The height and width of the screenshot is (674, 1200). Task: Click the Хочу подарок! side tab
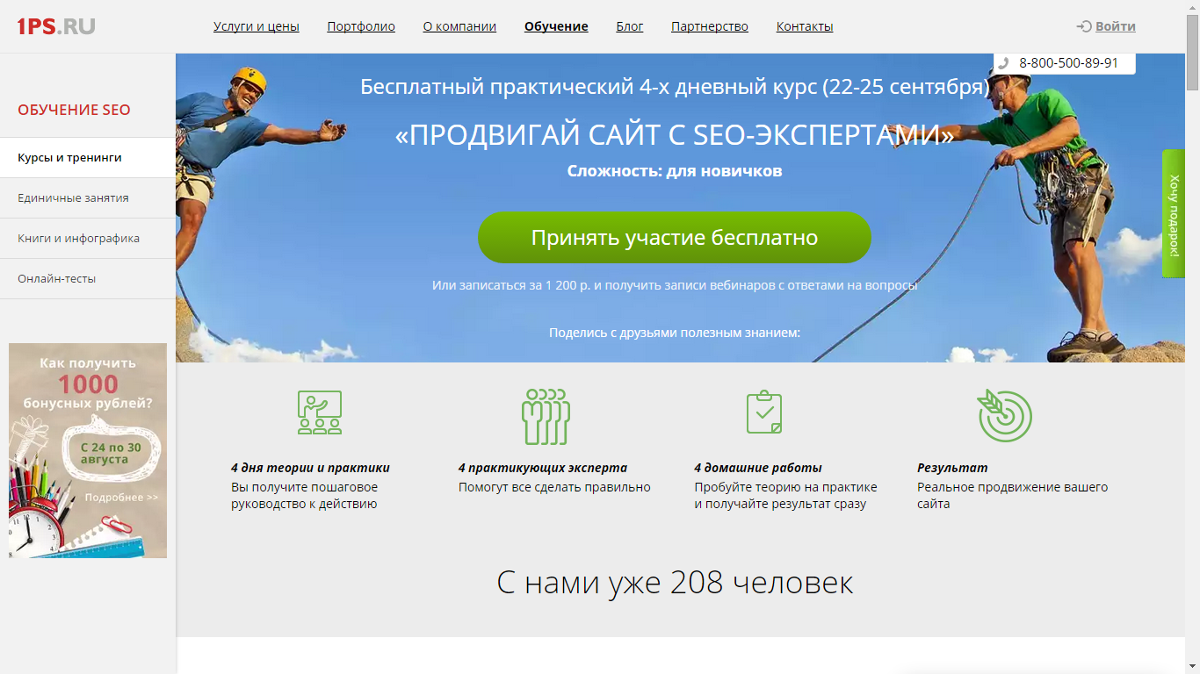coord(1174,213)
